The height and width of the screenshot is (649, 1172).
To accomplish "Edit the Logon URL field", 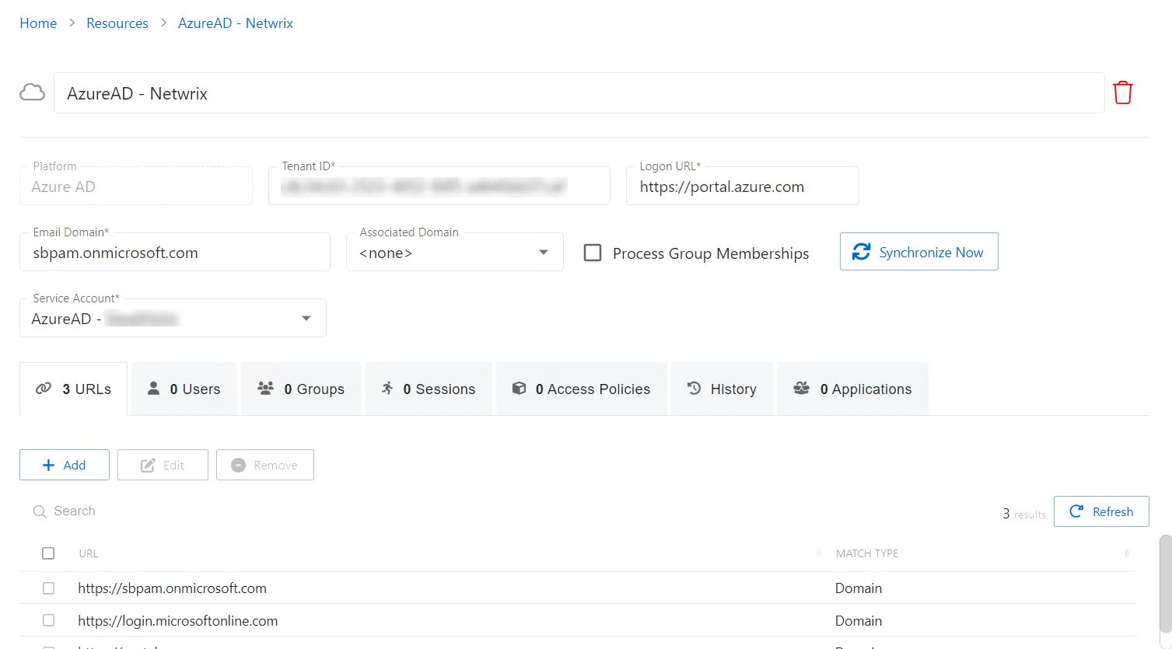I will [x=742, y=187].
